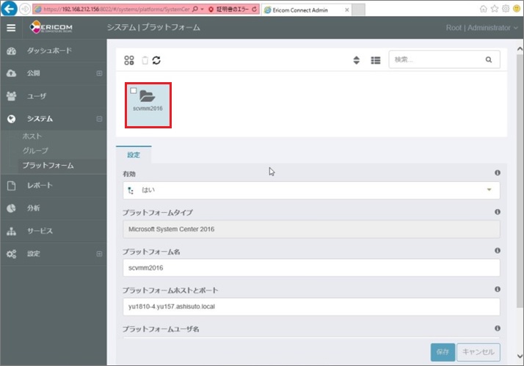The image size is (524, 366).
Task: Click the add platform grid icon
Action: pos(129,60)
